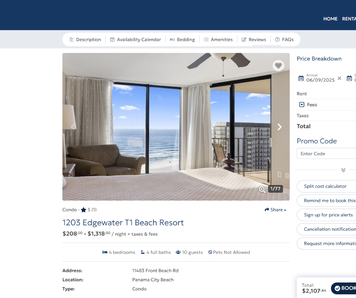Switch to Amenities tab
Viewport: 356px width, 298px height.
pyautogui.click(x=218, y=40)
